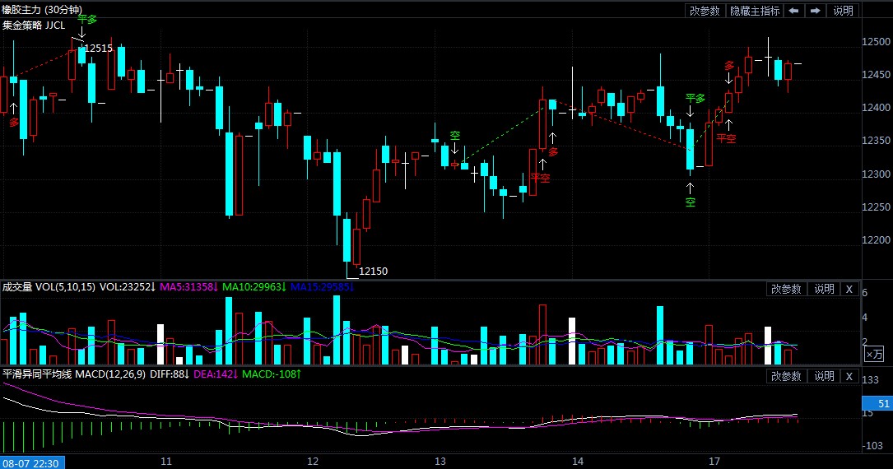893x469 pixels.
Task: Click date 13 on the time axis
Action: coord(440,462)
